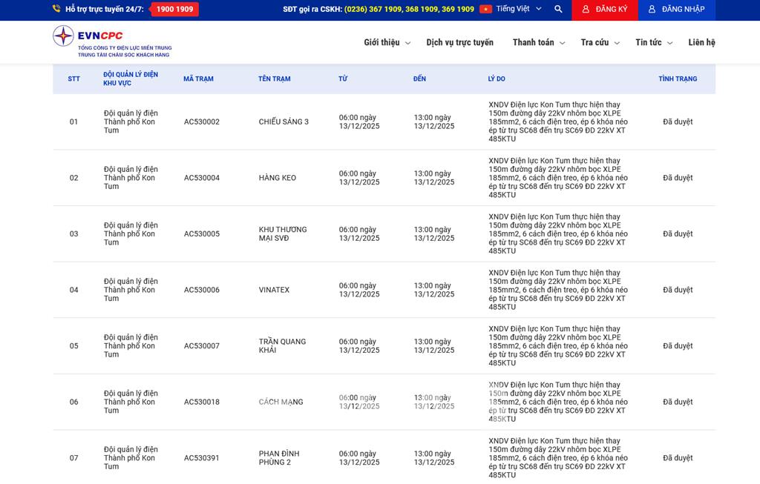This screenshot has width=760, height=484.
Task: Click the Vietnamese flag icon
Action: (485, 10)
